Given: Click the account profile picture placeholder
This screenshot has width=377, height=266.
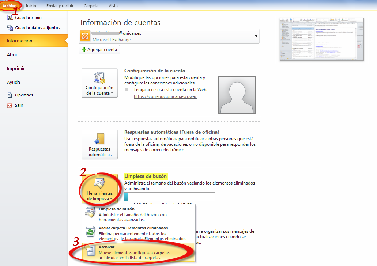Looking at the screenshot, I should [237, 95].
